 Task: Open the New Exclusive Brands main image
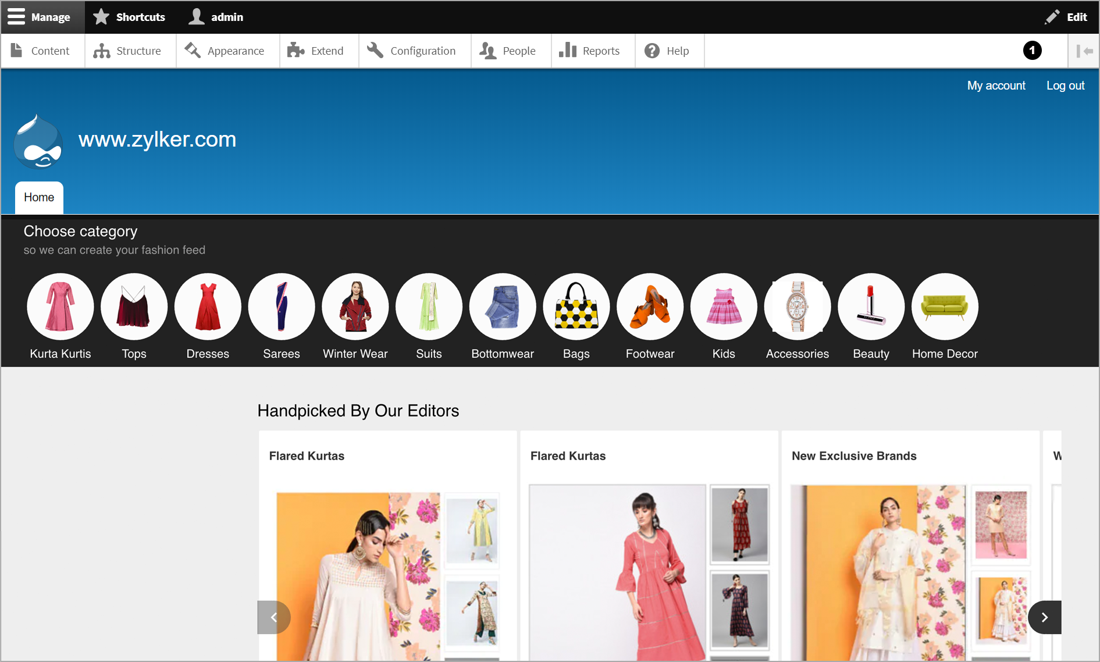tap(877, 572)
